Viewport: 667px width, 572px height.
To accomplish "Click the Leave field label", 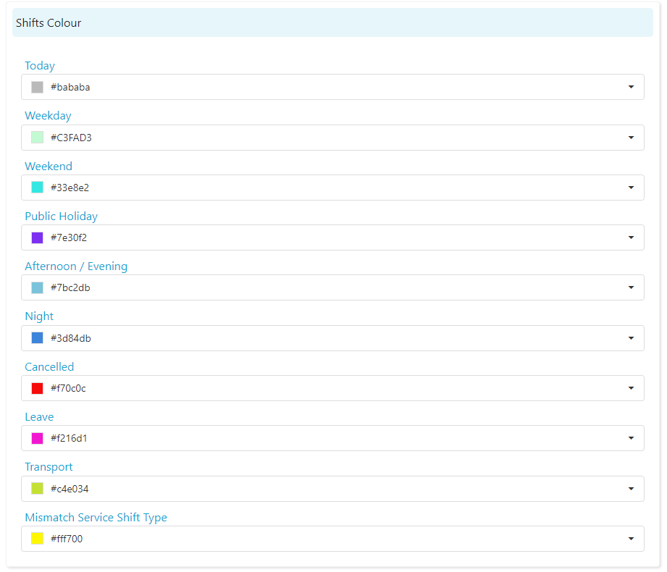I will [x=39, y=417].
